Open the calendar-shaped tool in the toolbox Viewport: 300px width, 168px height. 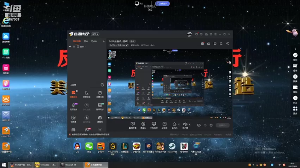pos(100,119)
